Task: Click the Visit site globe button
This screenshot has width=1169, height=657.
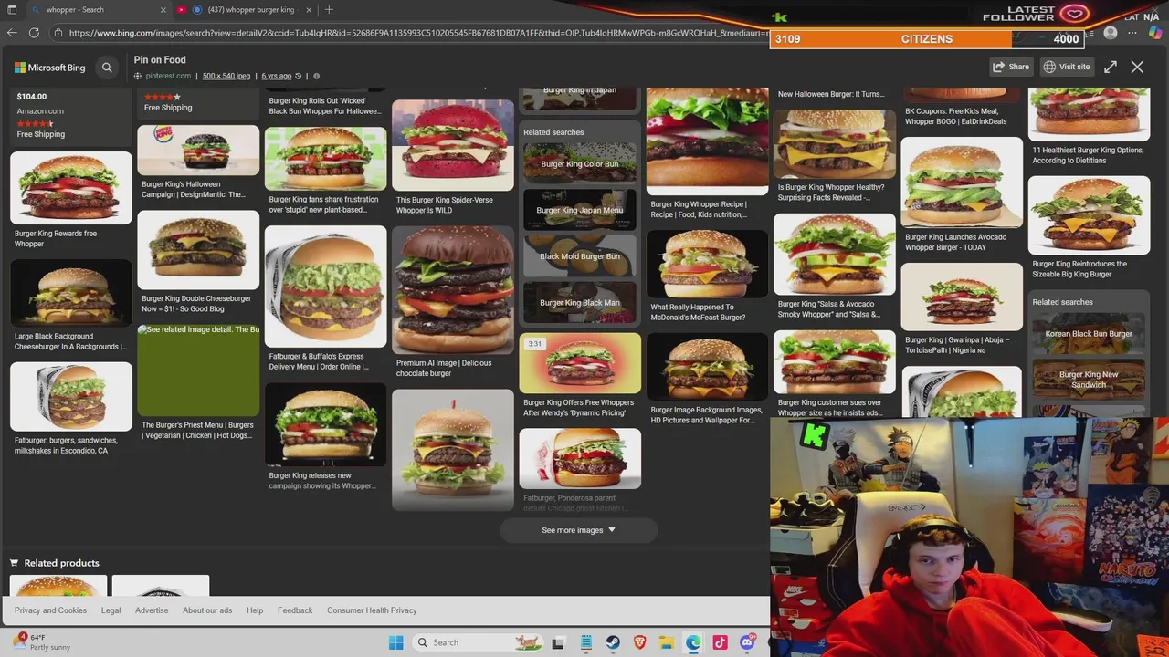Action: (1067, 67)
